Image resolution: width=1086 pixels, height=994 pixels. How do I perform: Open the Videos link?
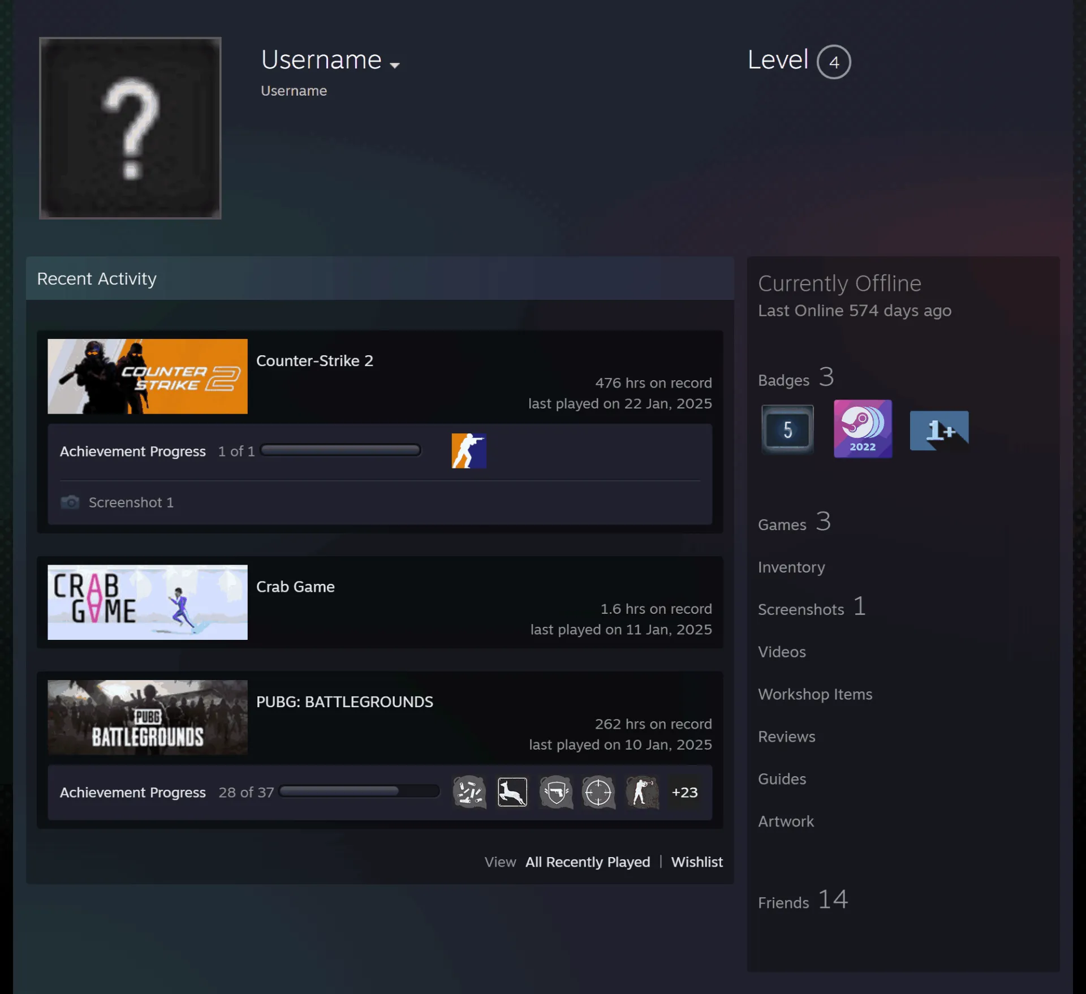(782, 652)
